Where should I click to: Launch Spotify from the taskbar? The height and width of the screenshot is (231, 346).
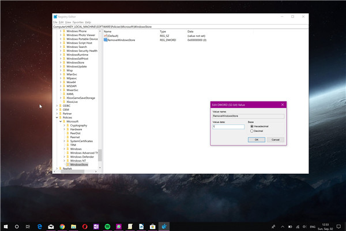point(107,226)
